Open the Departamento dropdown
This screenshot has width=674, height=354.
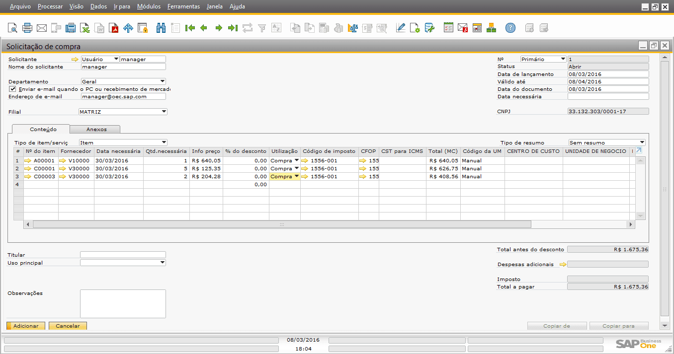pos(162,81)
